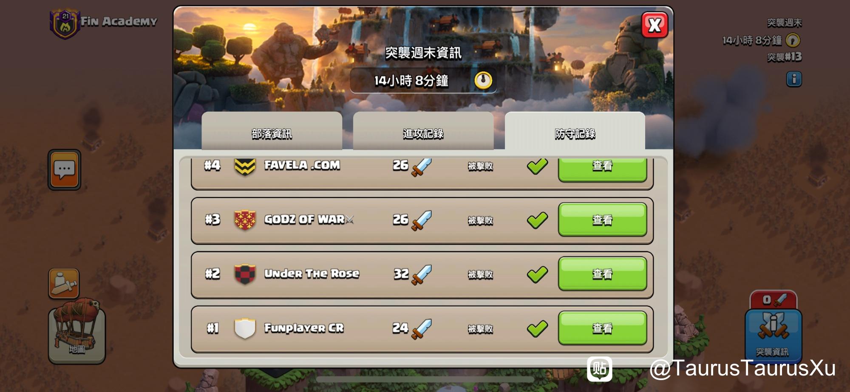Select the 防守記錄 tab
850x392 pixels.
point(575,132)
